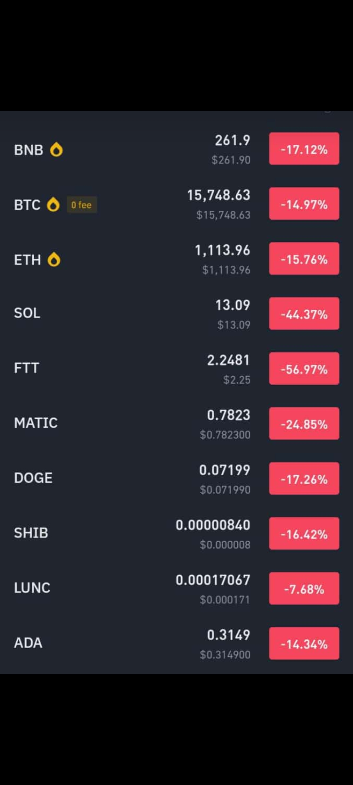Click ETH price 1,113.96
353x785 pixels.
223,250
